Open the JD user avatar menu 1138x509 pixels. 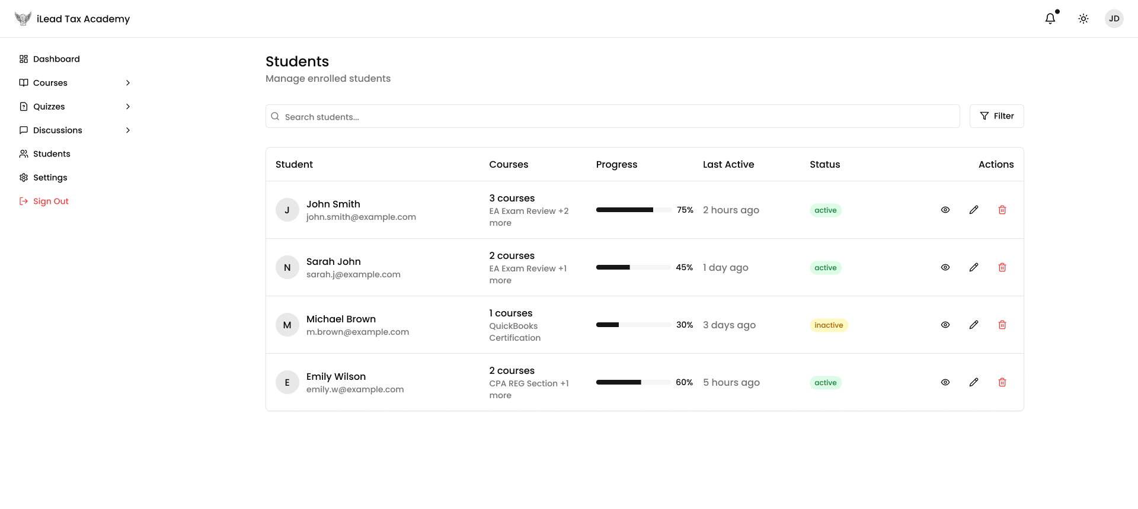[1114, 19]
